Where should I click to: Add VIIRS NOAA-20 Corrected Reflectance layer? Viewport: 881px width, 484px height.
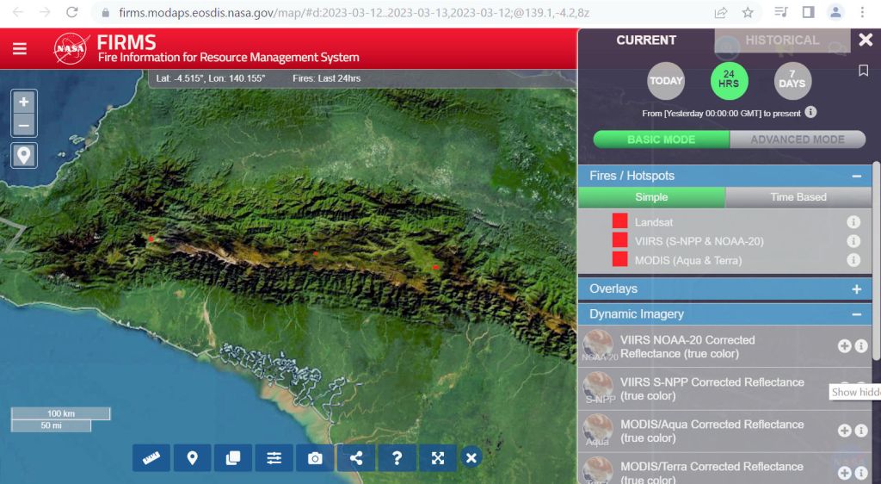click(844, 346)
